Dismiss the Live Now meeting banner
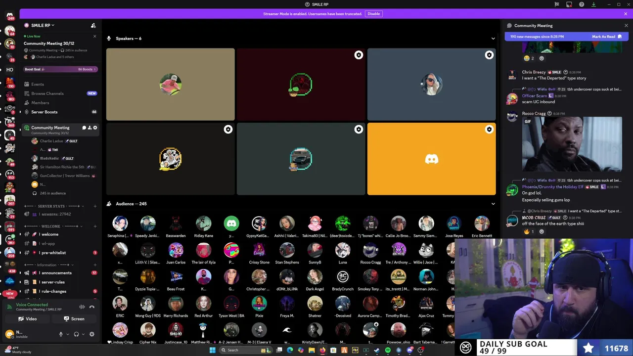The image size is (633, 356). click(94, 36)
